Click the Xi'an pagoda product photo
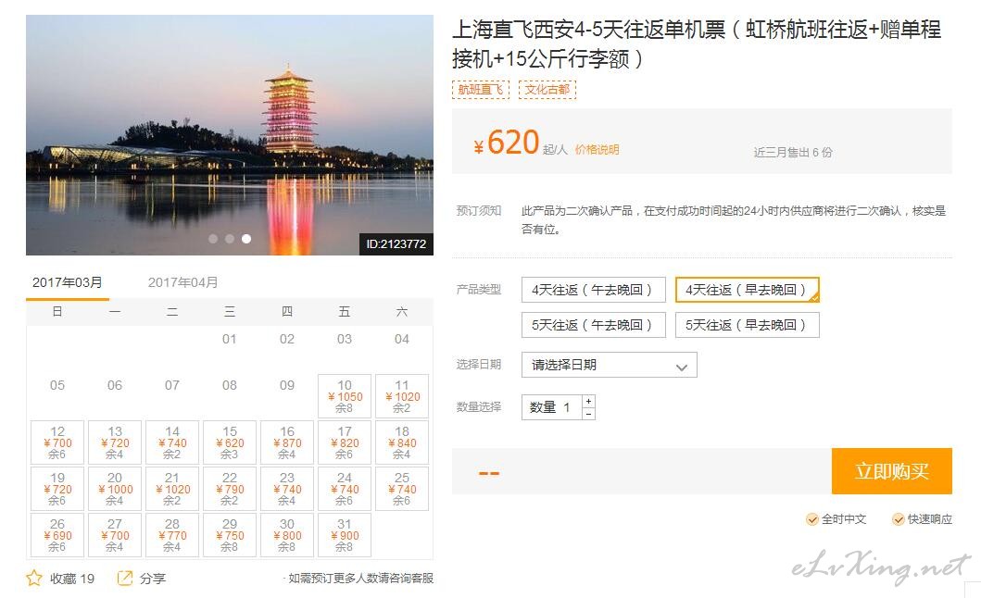Viewport: 981px width, 598px height. click(x=230, y=135)
